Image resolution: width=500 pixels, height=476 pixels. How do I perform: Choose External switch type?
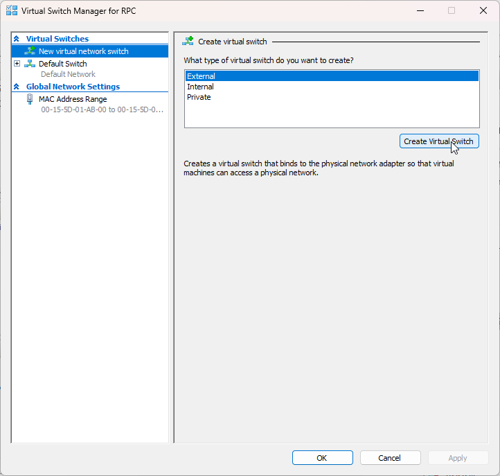pos(332,76)
